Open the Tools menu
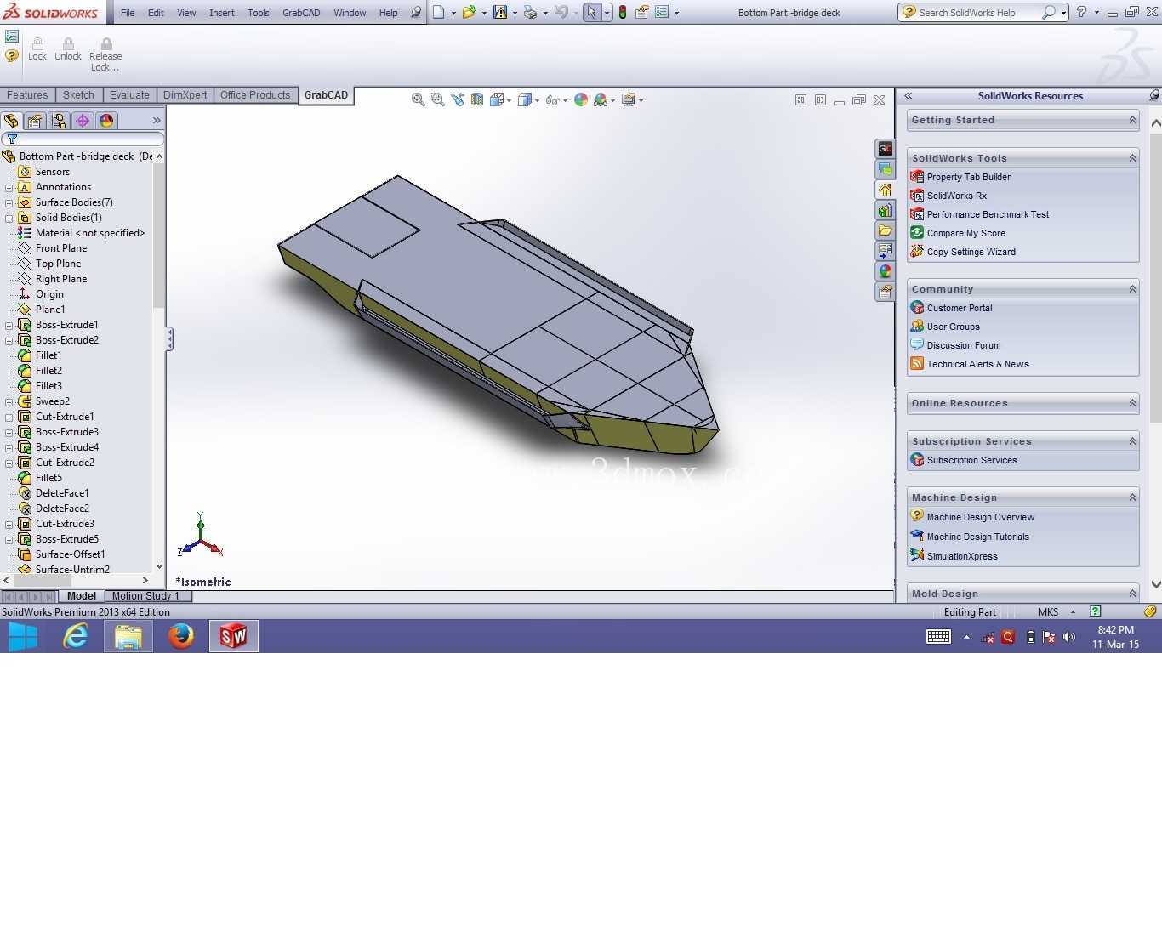 coord(259,13)
